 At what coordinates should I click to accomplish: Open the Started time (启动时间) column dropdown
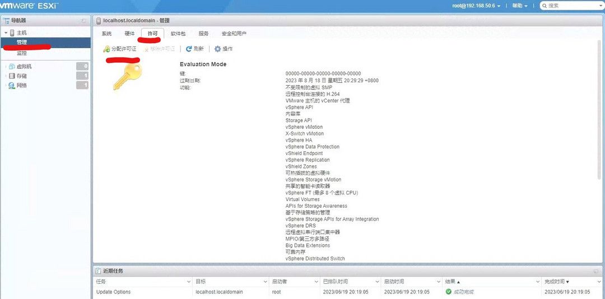tap(438, 282)
